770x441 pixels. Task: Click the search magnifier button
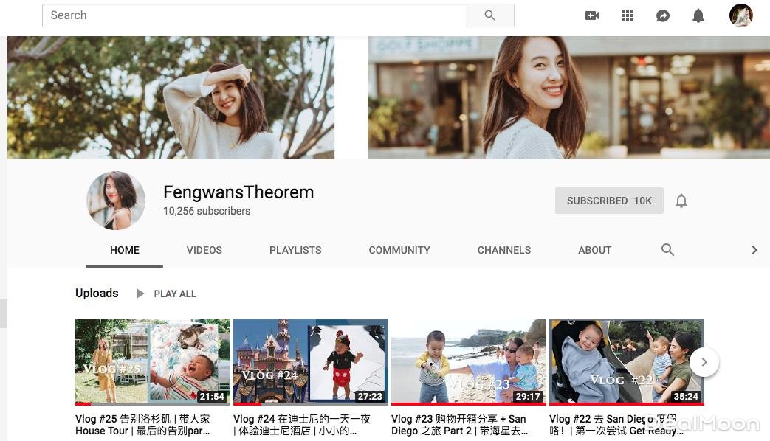click(490, 15)
